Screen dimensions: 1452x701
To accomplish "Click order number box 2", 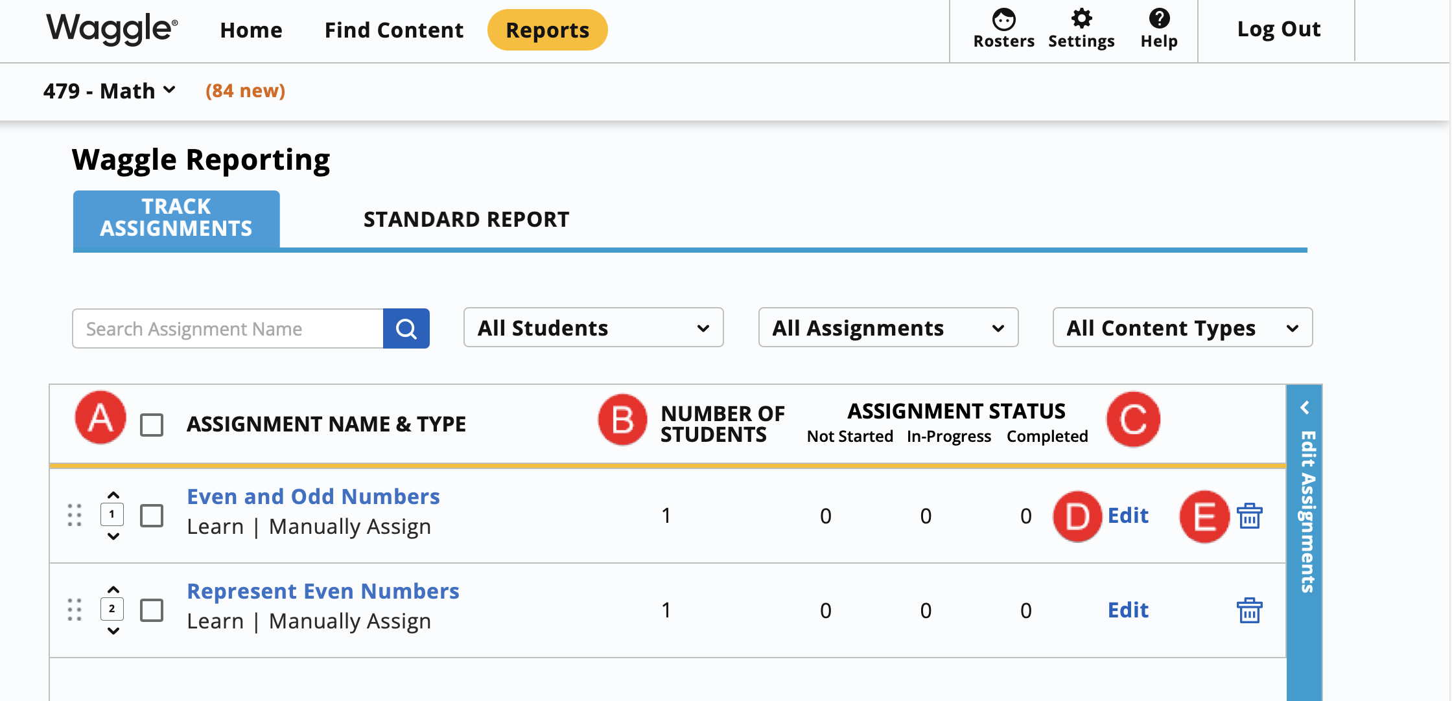I will point(112,609).
